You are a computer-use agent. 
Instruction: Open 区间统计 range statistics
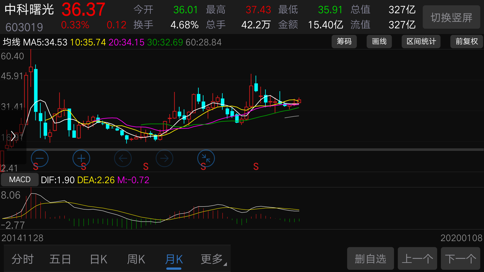click(x=421, y=41)
